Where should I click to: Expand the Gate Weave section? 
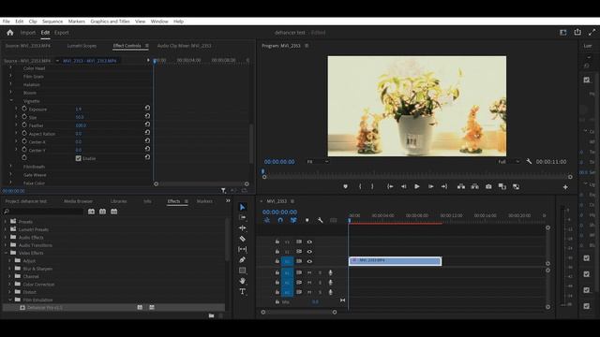(x=10, y=174)
